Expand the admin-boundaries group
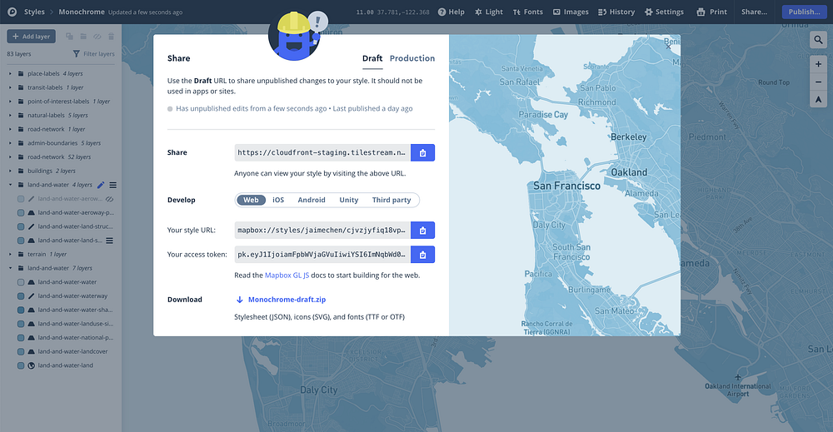The width and height of the screenshot is (833, 432). pyautogui.click(x=10, y=143)
